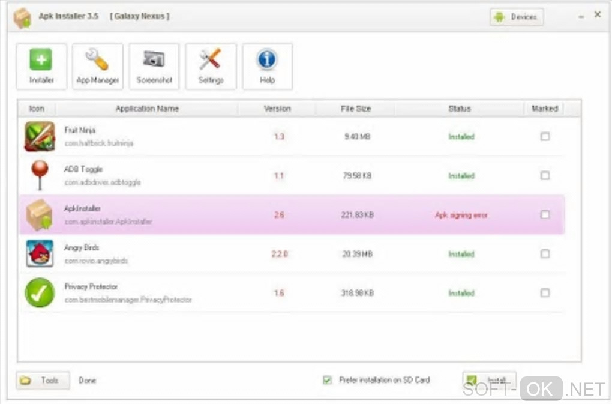This screenshot has width=612, height=404.
Task: Click the ADB Toggle pin icon
Action: (x=40, y=175)
